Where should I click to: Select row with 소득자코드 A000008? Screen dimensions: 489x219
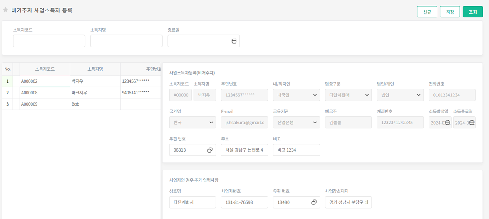[45, 93]
